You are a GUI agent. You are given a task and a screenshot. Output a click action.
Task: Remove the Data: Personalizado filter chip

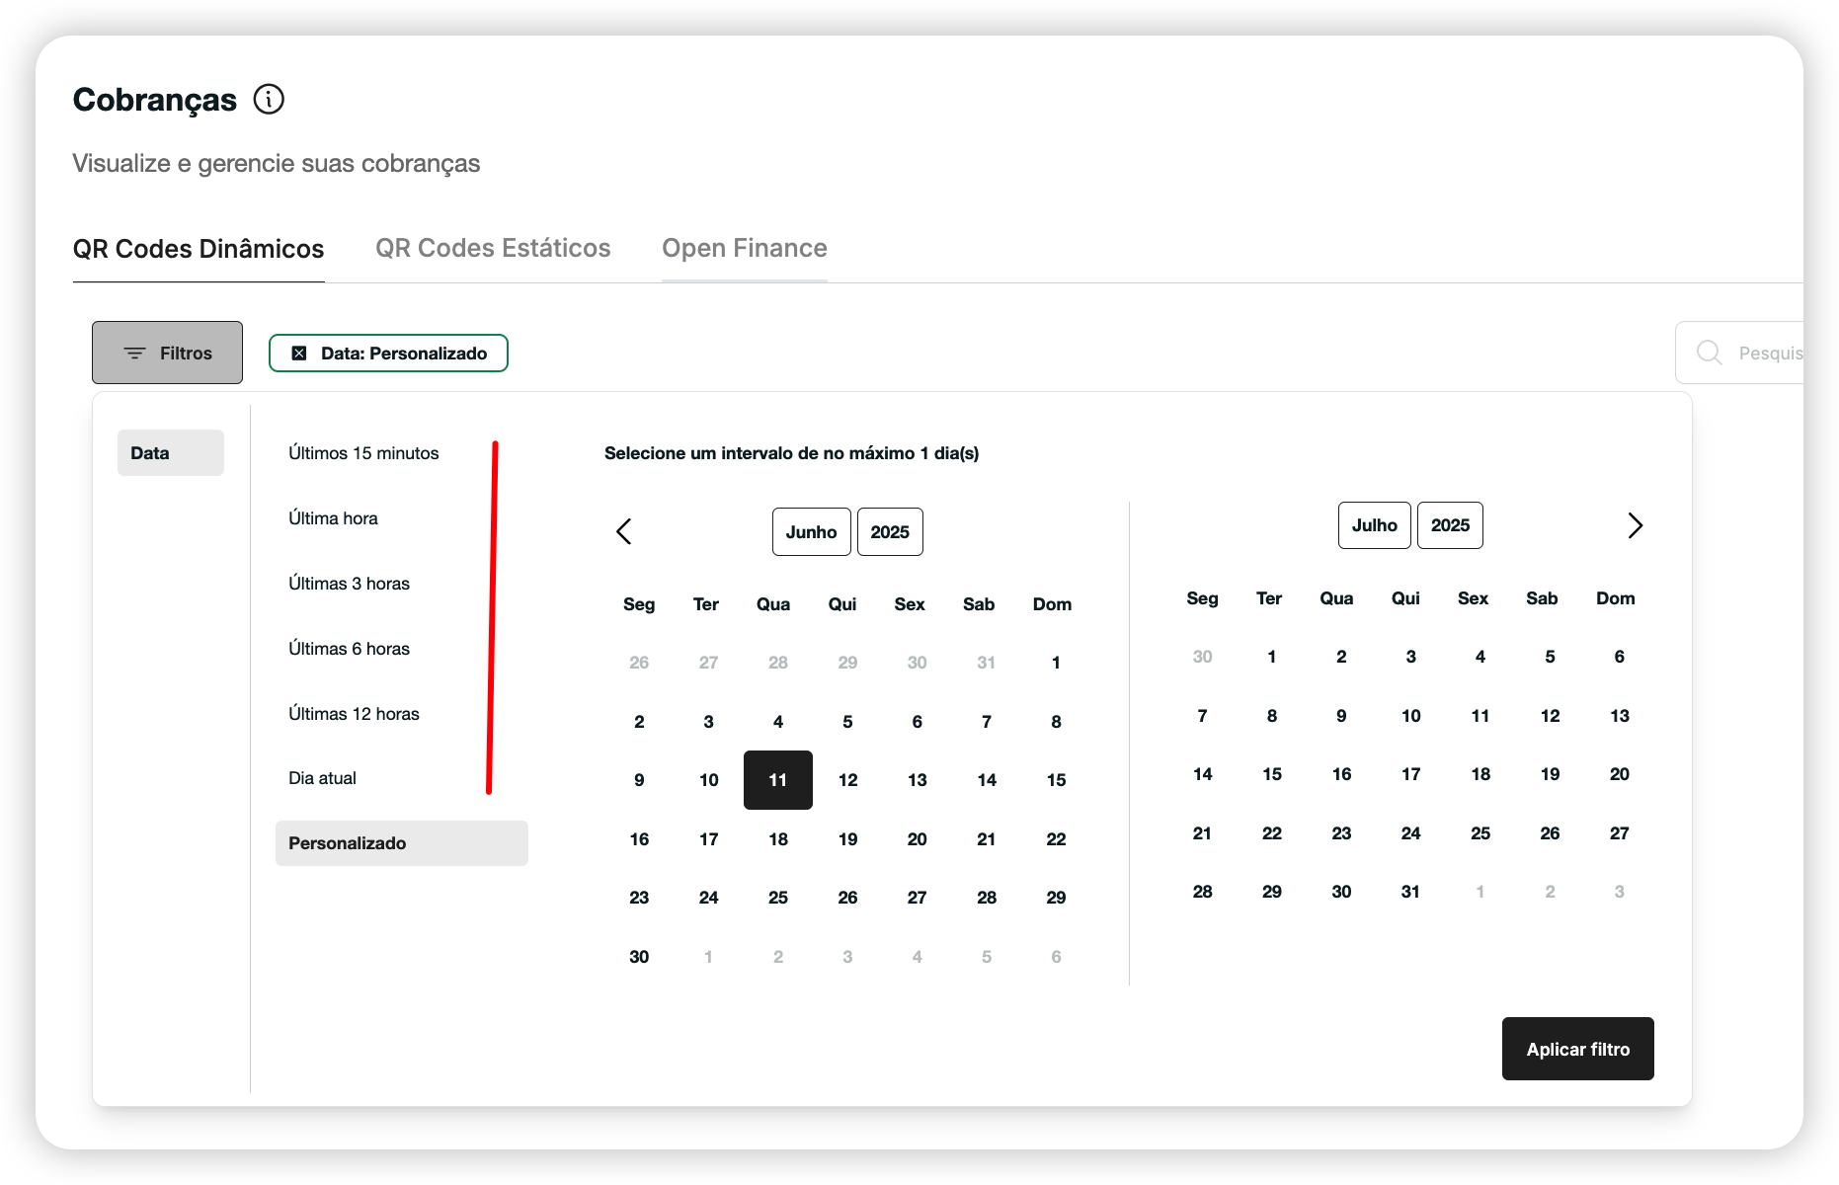[x=299, y=354]
